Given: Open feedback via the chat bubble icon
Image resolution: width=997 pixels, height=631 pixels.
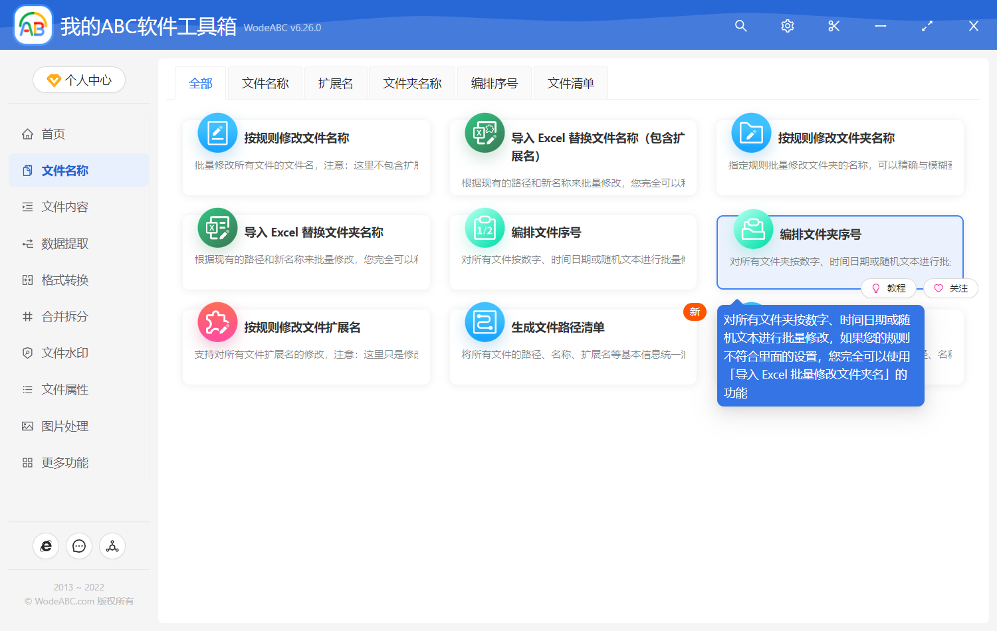Looking at the screenshot, I should [79, 546].
